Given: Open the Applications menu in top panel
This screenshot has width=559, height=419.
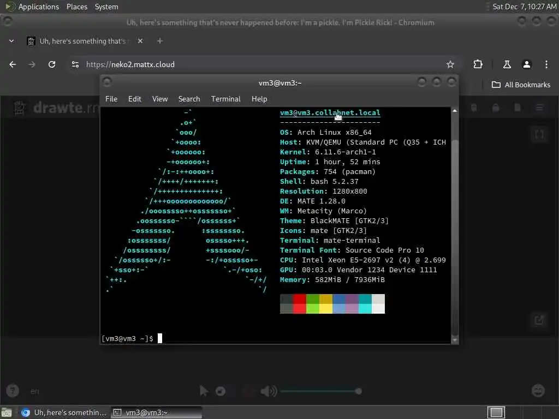Looking at the screenshot, I should click(32, 7).
